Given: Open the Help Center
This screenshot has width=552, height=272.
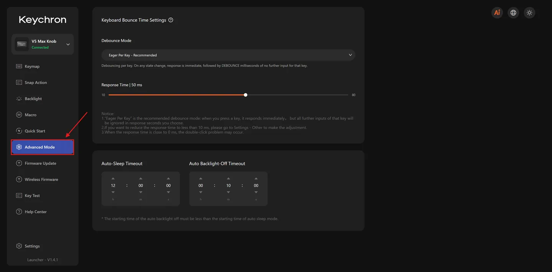Looking at the screenshot, I should point(43,211).
